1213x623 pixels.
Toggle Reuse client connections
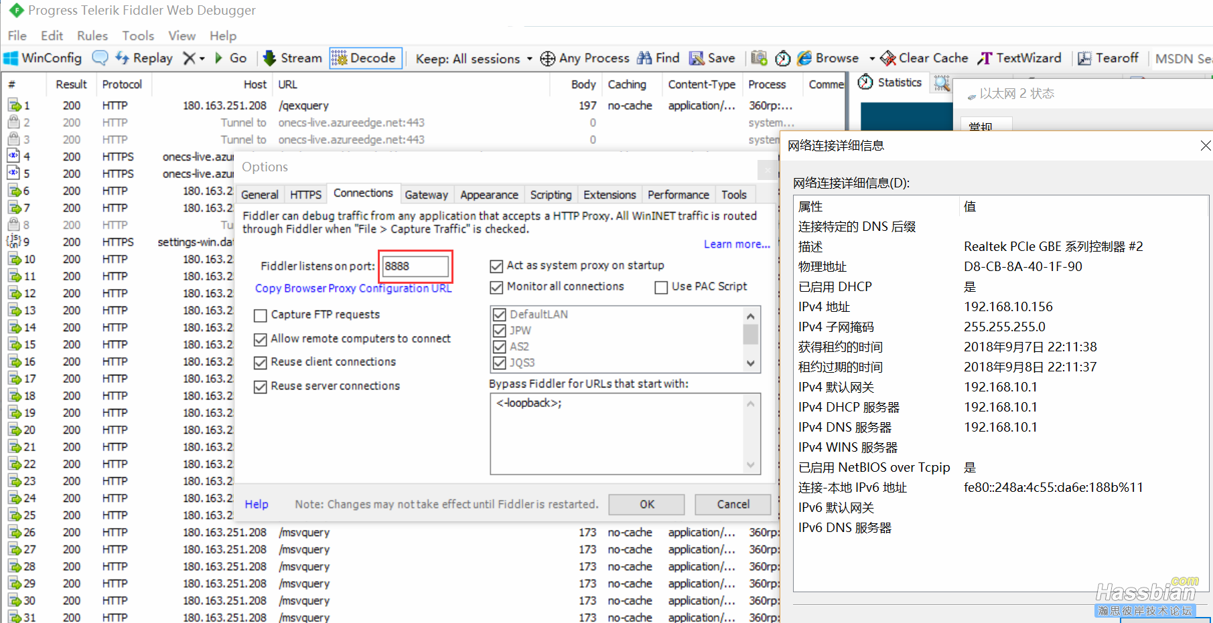(261, 362)
